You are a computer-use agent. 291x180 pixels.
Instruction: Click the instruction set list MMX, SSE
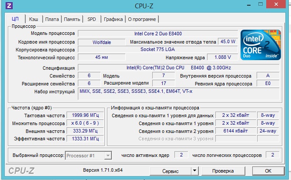pos(179,94)
